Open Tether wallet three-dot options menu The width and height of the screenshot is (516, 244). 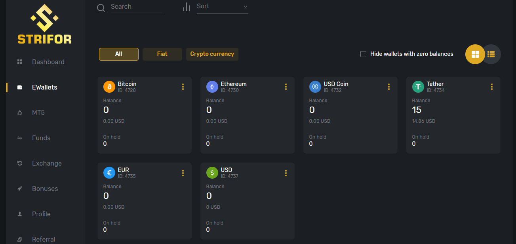coord(491,87)
